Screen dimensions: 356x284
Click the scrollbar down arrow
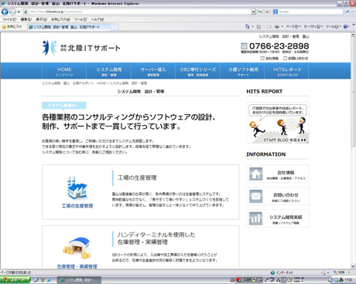pos(353,266)
